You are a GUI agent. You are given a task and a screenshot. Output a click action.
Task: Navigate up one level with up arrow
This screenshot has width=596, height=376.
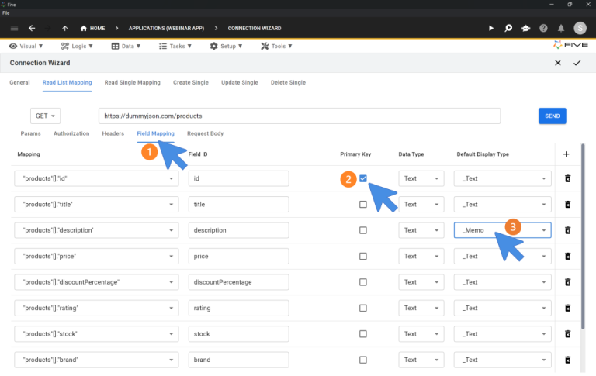pyautogui.click(x=65, y=28)
